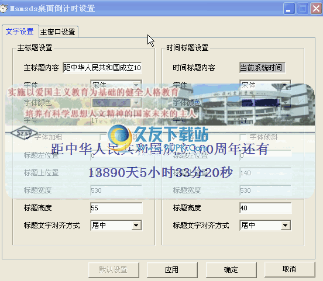Image resolution: width=323 pixels, height=281 pixels.
Task: Expand main title 标题文字对齐方式 dropdown
Action: [x=136, y=226]
